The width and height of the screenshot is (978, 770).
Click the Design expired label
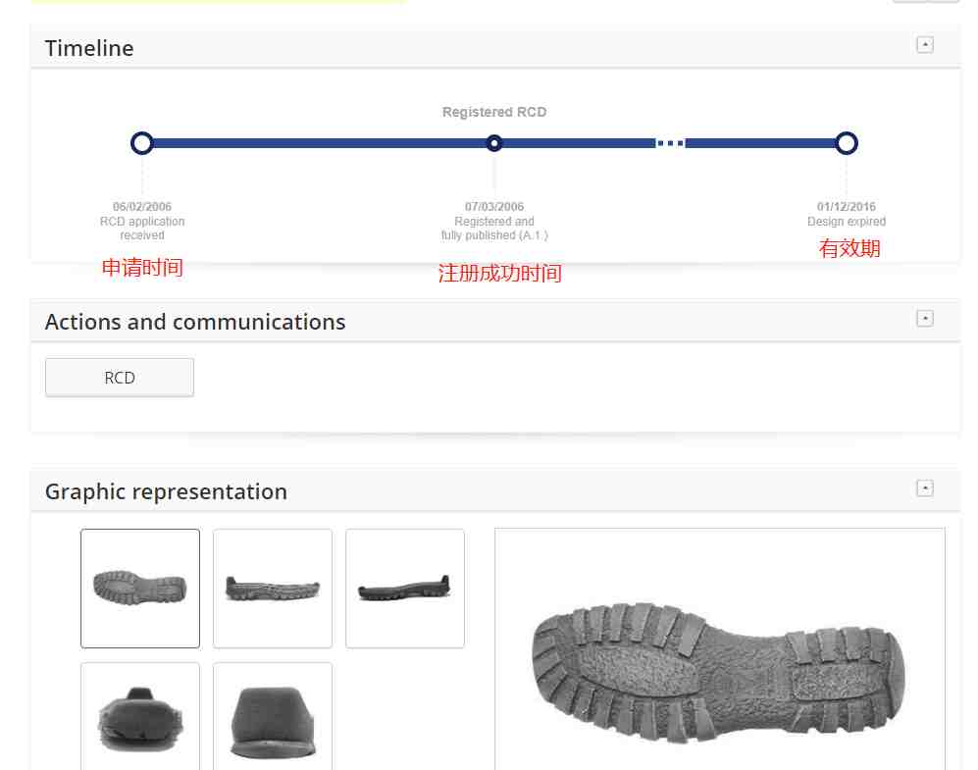[847, 222]
